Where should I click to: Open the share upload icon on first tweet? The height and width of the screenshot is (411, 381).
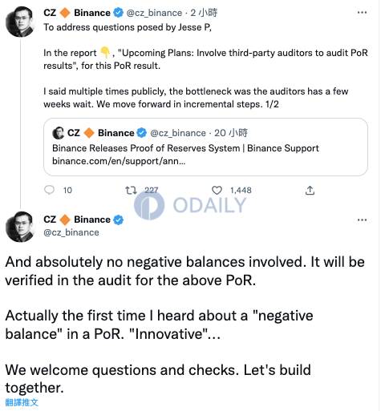pos(310,191)
